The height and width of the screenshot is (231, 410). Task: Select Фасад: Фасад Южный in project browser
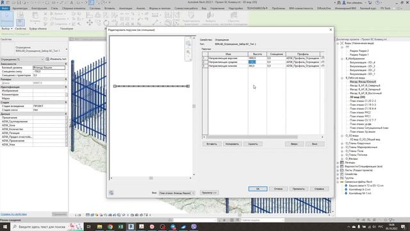(x=363, y=81)
